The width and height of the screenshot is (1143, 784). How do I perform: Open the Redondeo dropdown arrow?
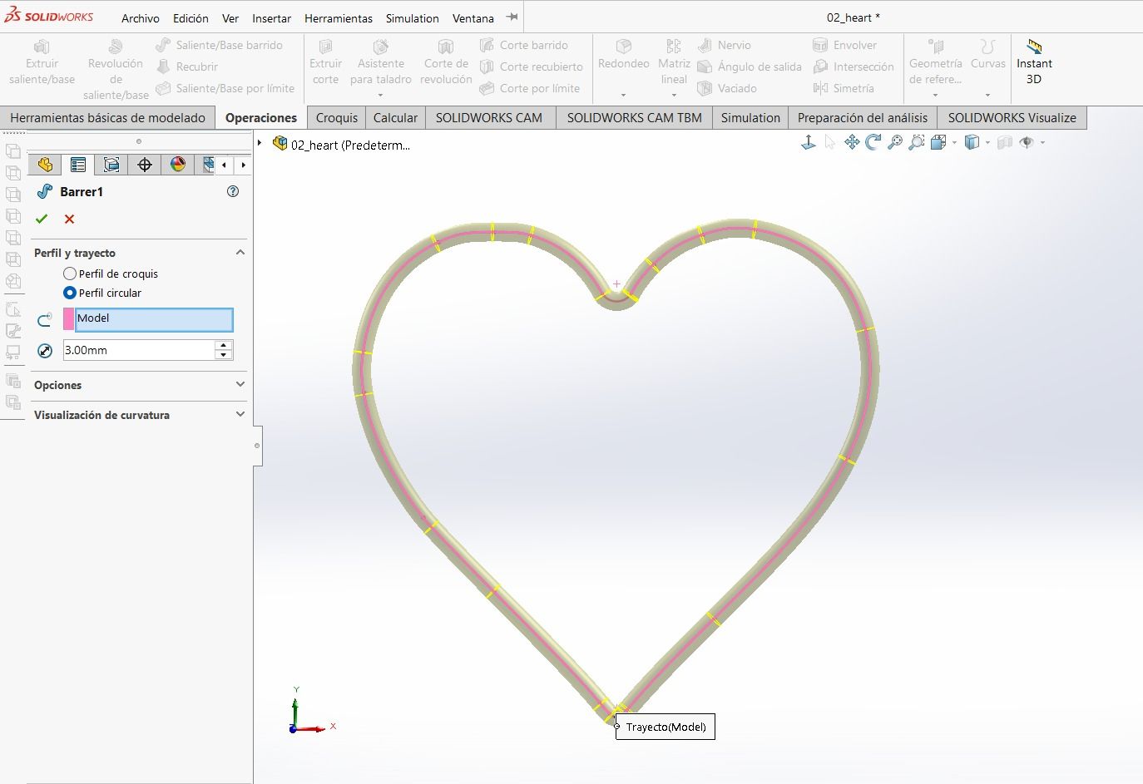(623, 95)
